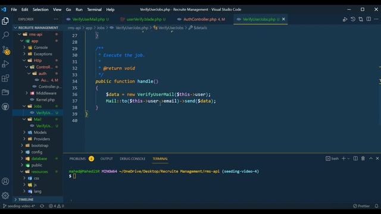
Task: Open the Go menu
Action: coord(68,10)
